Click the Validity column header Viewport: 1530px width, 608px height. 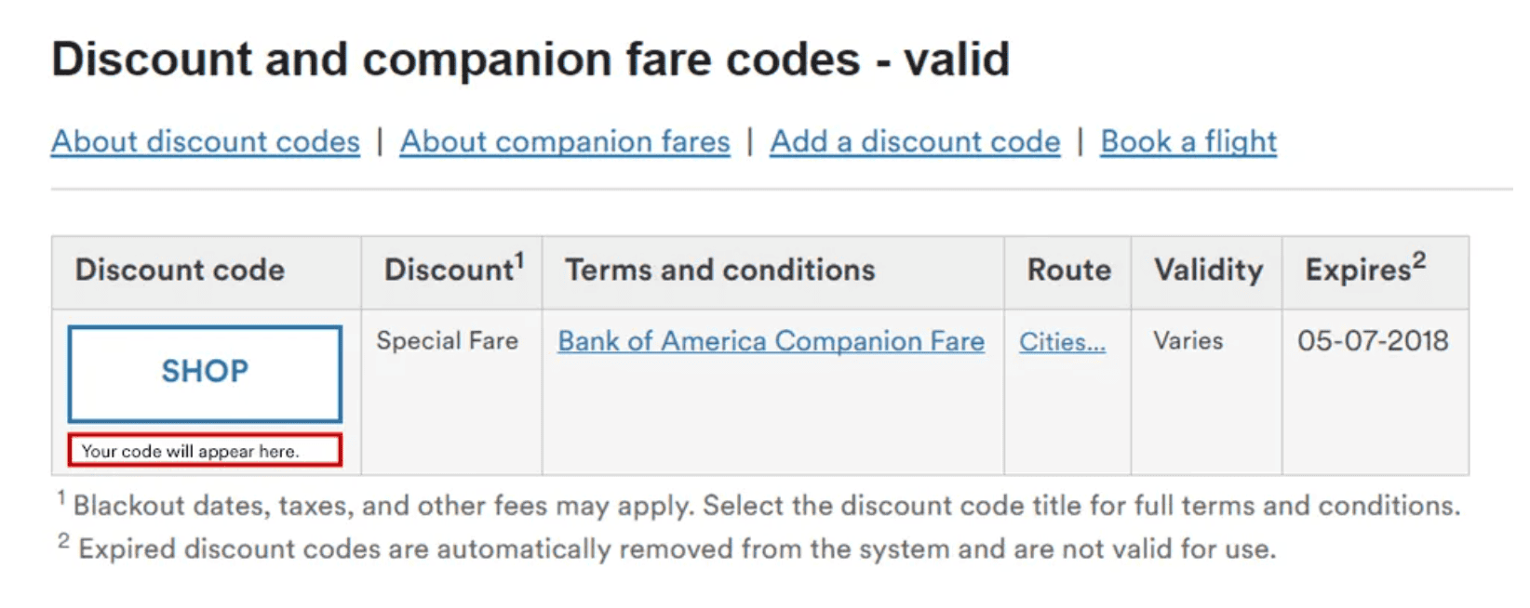[x=1206, y=271]
